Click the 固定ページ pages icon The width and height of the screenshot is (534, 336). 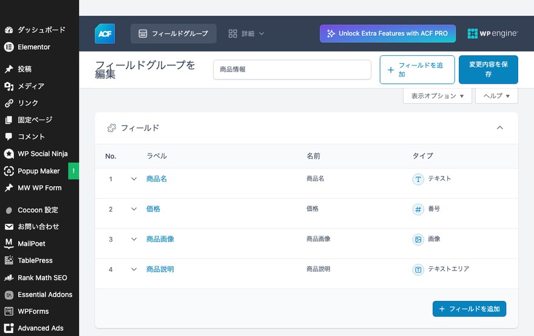click(x=9, y=120)
